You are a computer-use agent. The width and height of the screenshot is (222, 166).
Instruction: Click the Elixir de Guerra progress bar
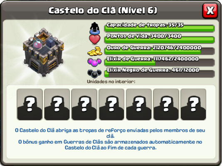[x=159, y=63]
